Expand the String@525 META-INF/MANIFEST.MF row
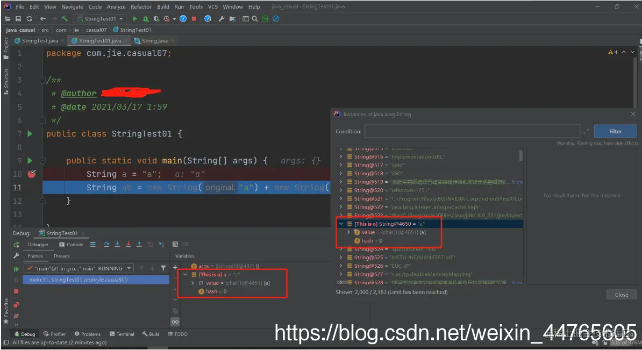642x350 pixels. pyautogui.click(x=341, y=258)
